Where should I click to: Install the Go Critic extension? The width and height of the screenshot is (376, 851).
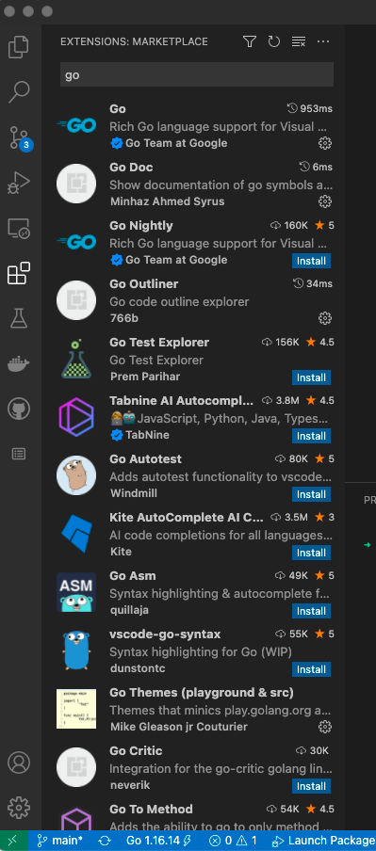click(311, 786)
